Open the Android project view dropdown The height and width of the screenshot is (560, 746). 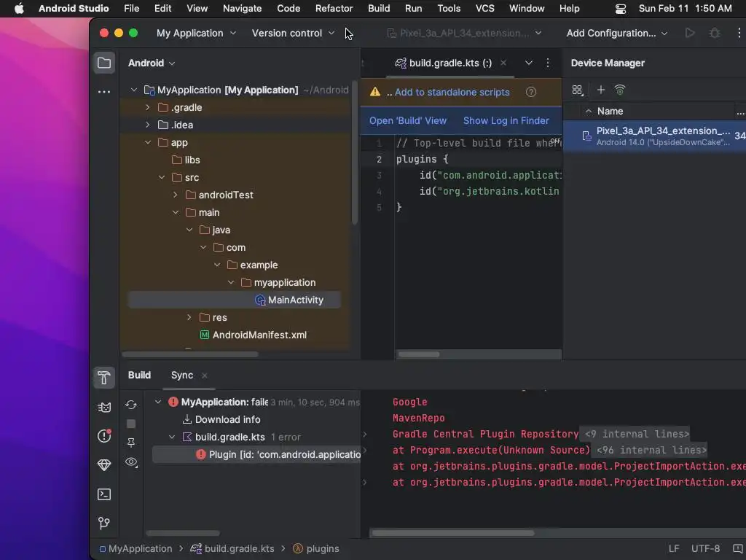point(152,63)
